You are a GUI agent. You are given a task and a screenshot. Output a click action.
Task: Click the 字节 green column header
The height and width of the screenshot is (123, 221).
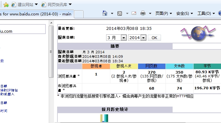[x=207, y=66]
